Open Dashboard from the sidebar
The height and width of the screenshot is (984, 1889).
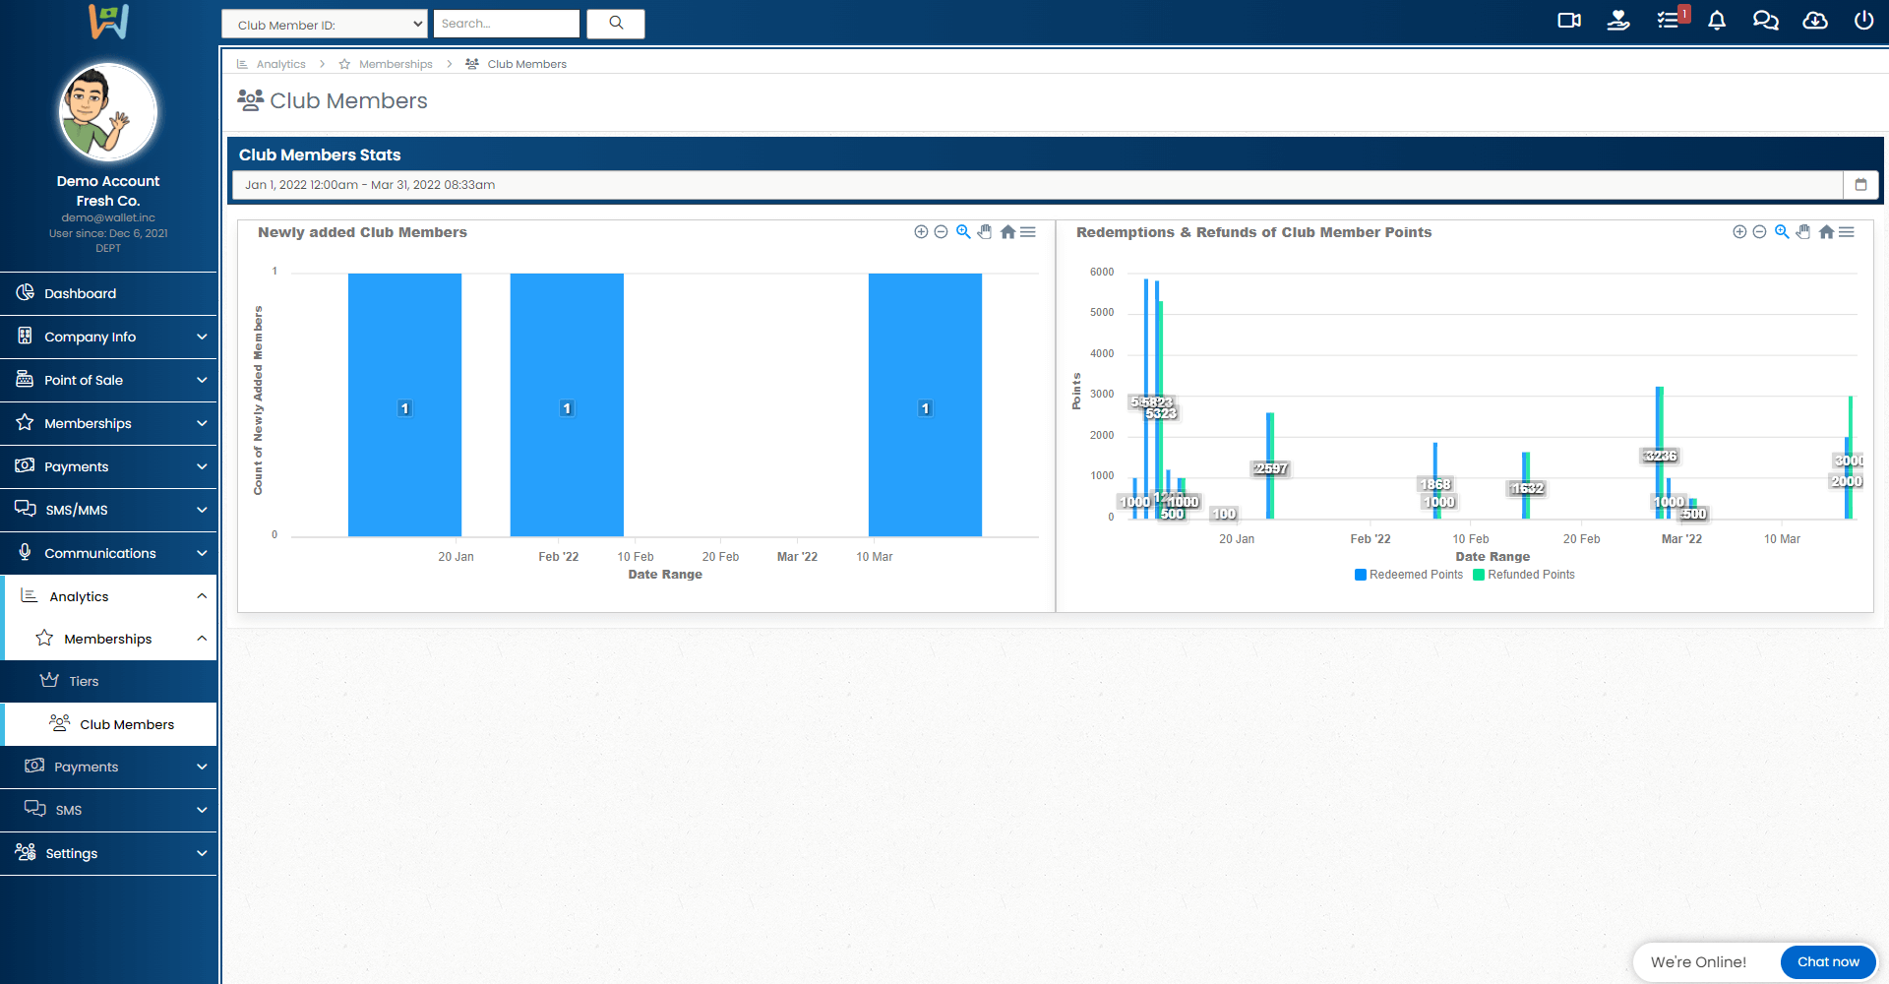tap(81, 293)
